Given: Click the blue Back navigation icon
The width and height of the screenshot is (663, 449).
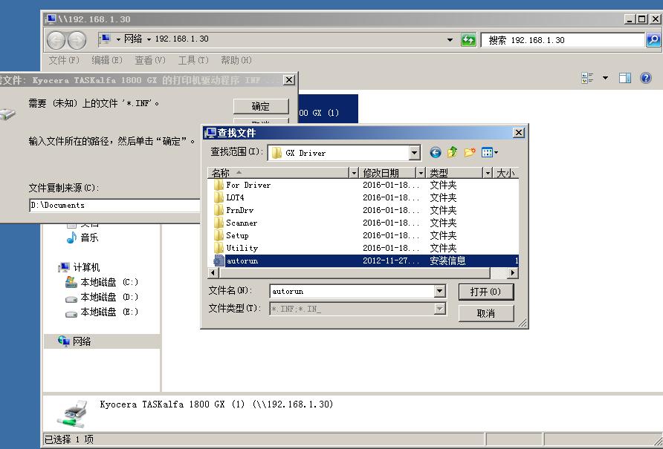Looking at the screenshot, I should [x=435, y=152].
